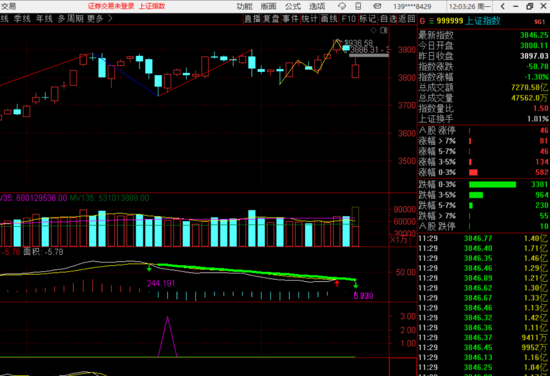Click the 证券交易未登录 login status link
Image resolution: width=550 pixels, height=376 pixels.
coord(111,6)
